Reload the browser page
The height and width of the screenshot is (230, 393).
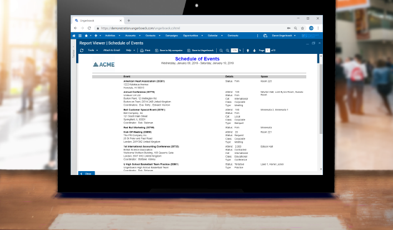(x=89, y=28)
